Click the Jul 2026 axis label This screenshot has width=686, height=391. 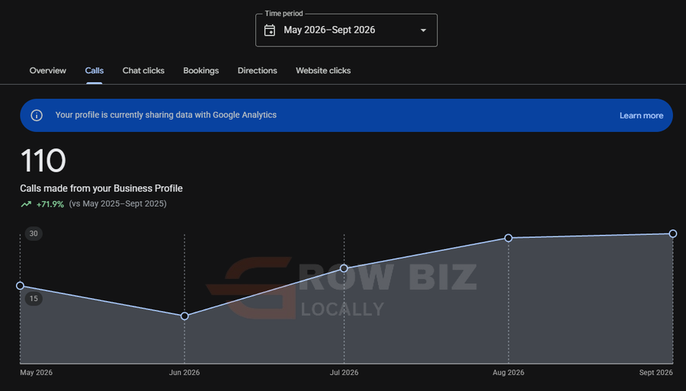coord(344,373)
